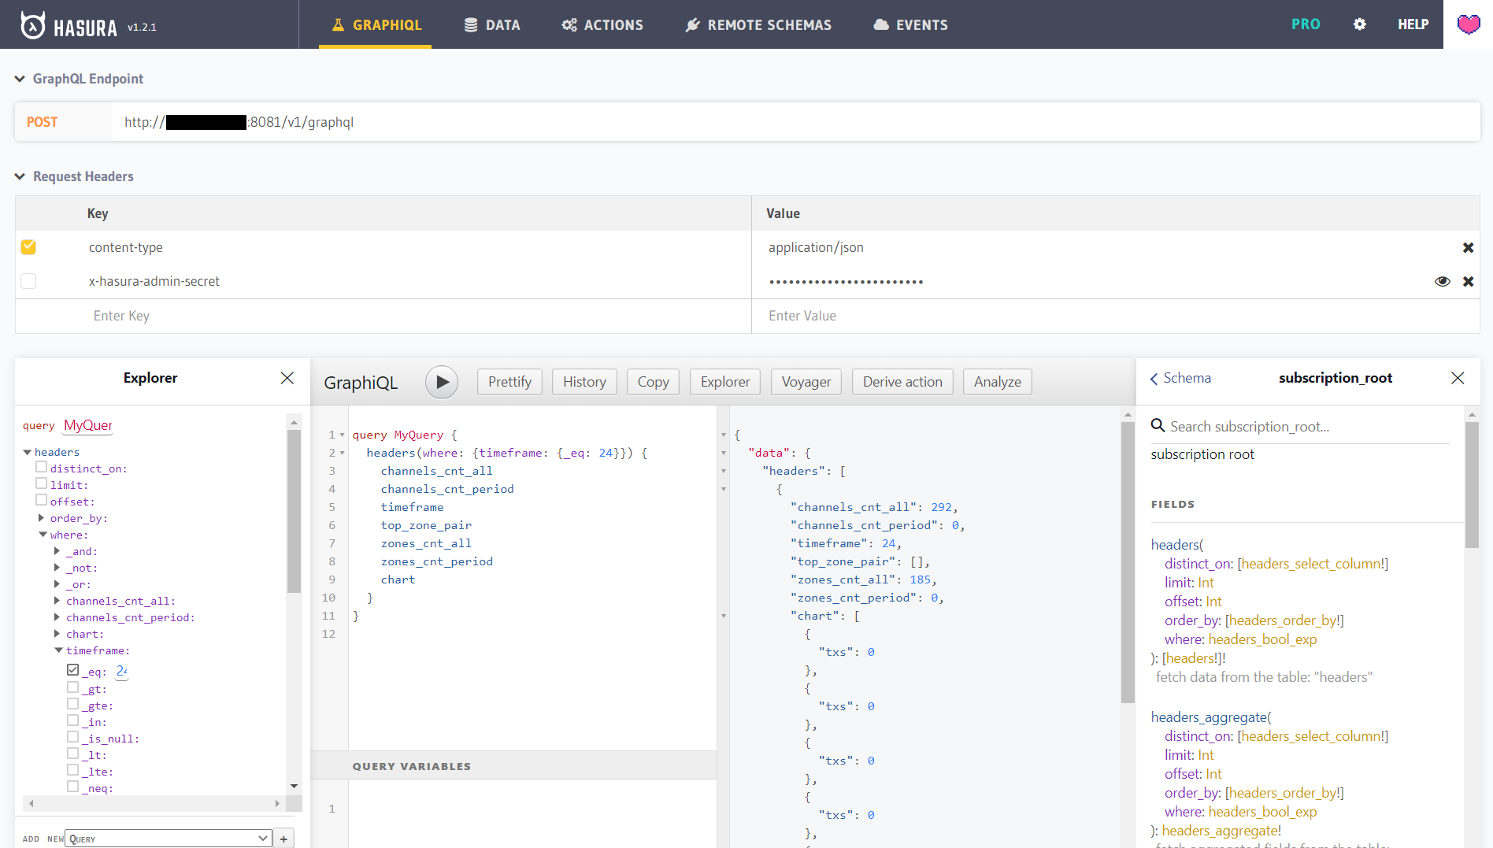Run the query with the play button

(442, 382)
